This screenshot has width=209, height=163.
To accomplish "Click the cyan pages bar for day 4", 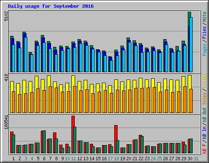I will click(32, 63).
